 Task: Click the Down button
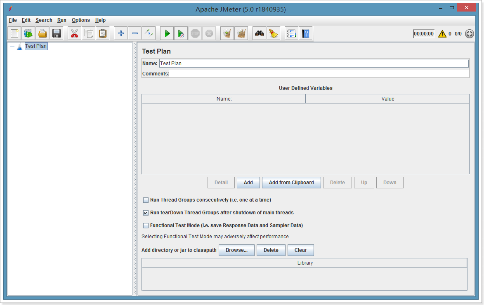tap(390, 183)
